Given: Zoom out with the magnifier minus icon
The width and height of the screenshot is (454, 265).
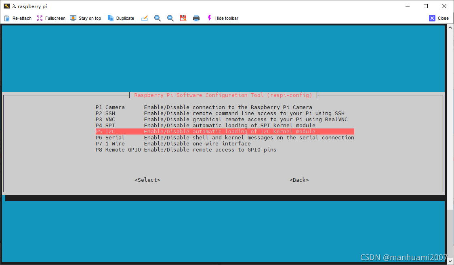Looking at the screenshot, I should [170, 18].
